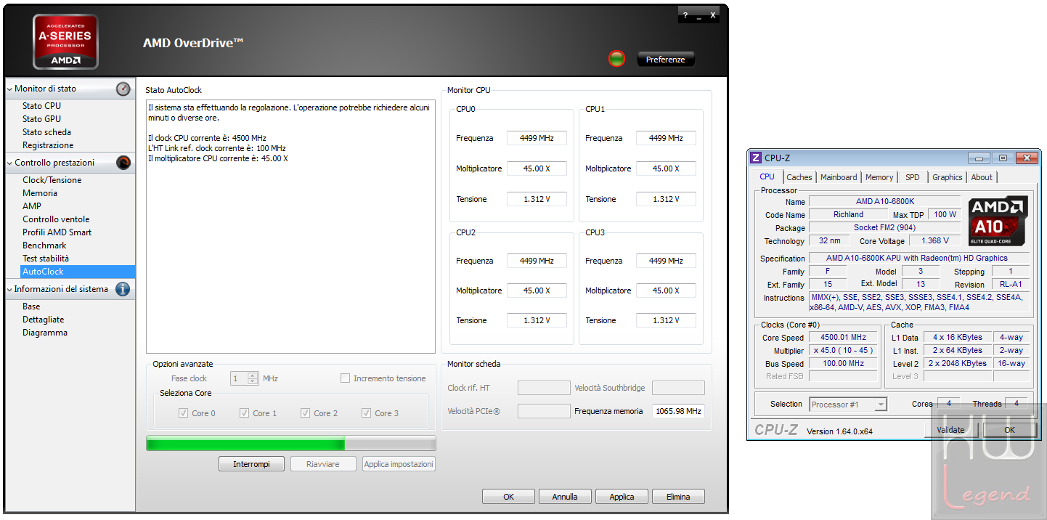This screenshot has height=520, width=1047.
Task: Open AMP in the sidebar
Action: click(32, 206)
